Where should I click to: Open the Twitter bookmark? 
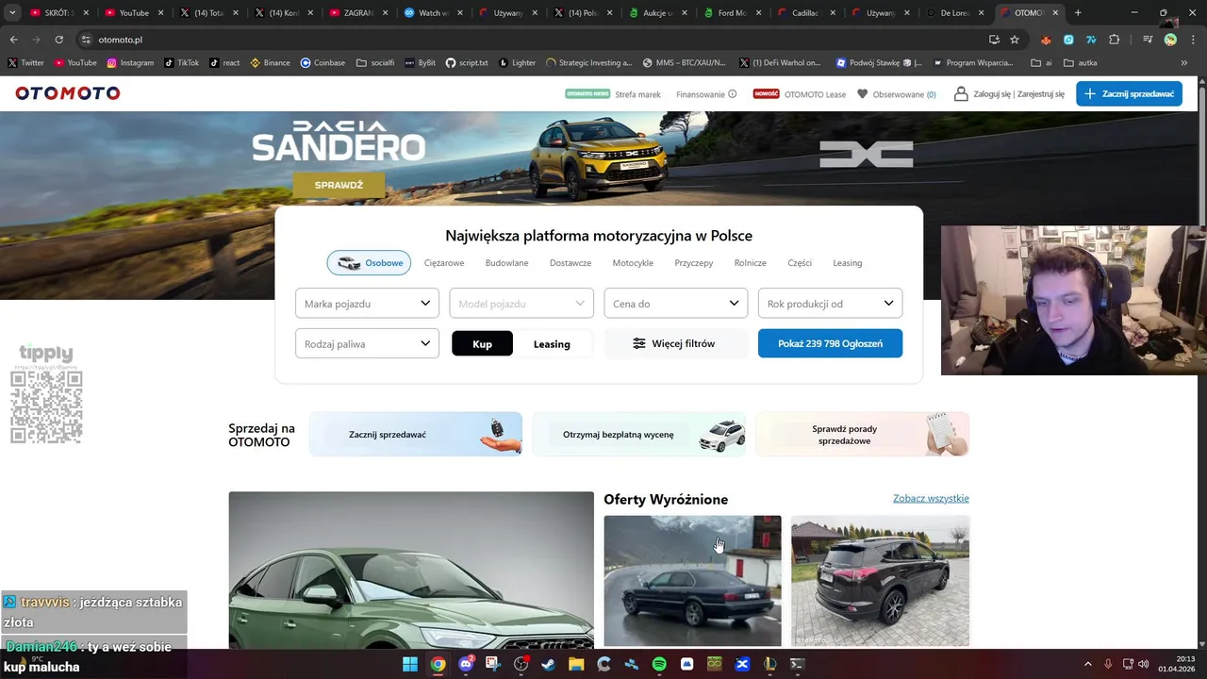[x=25, y=63]
